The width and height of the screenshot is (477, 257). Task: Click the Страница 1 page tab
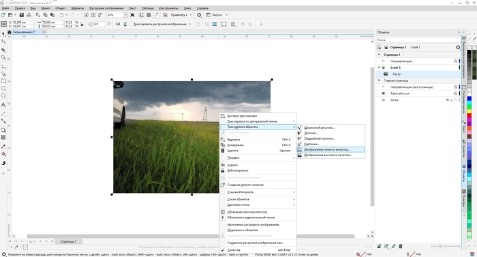(x=68, y=241)
